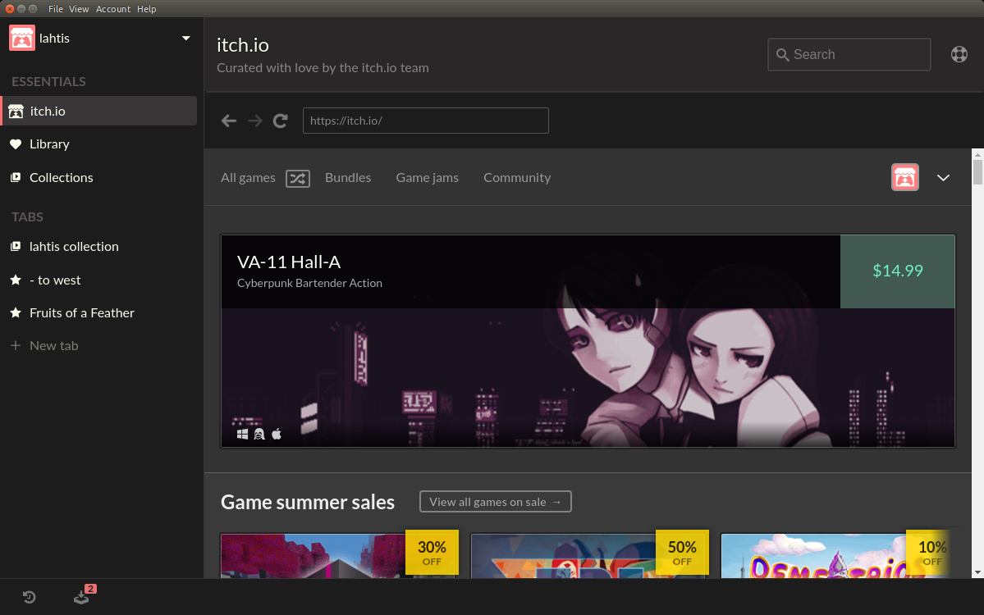The width and height of the screenshot is (984, 615).
Task: Click the URL address field
Action: pos(425,121)
